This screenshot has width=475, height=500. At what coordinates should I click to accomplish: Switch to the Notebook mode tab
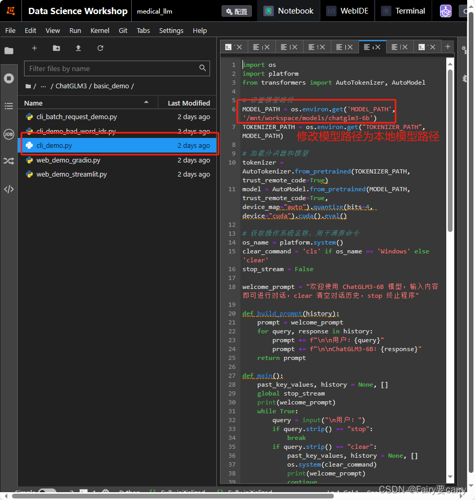pyautogui.click(x=288, y=11)
